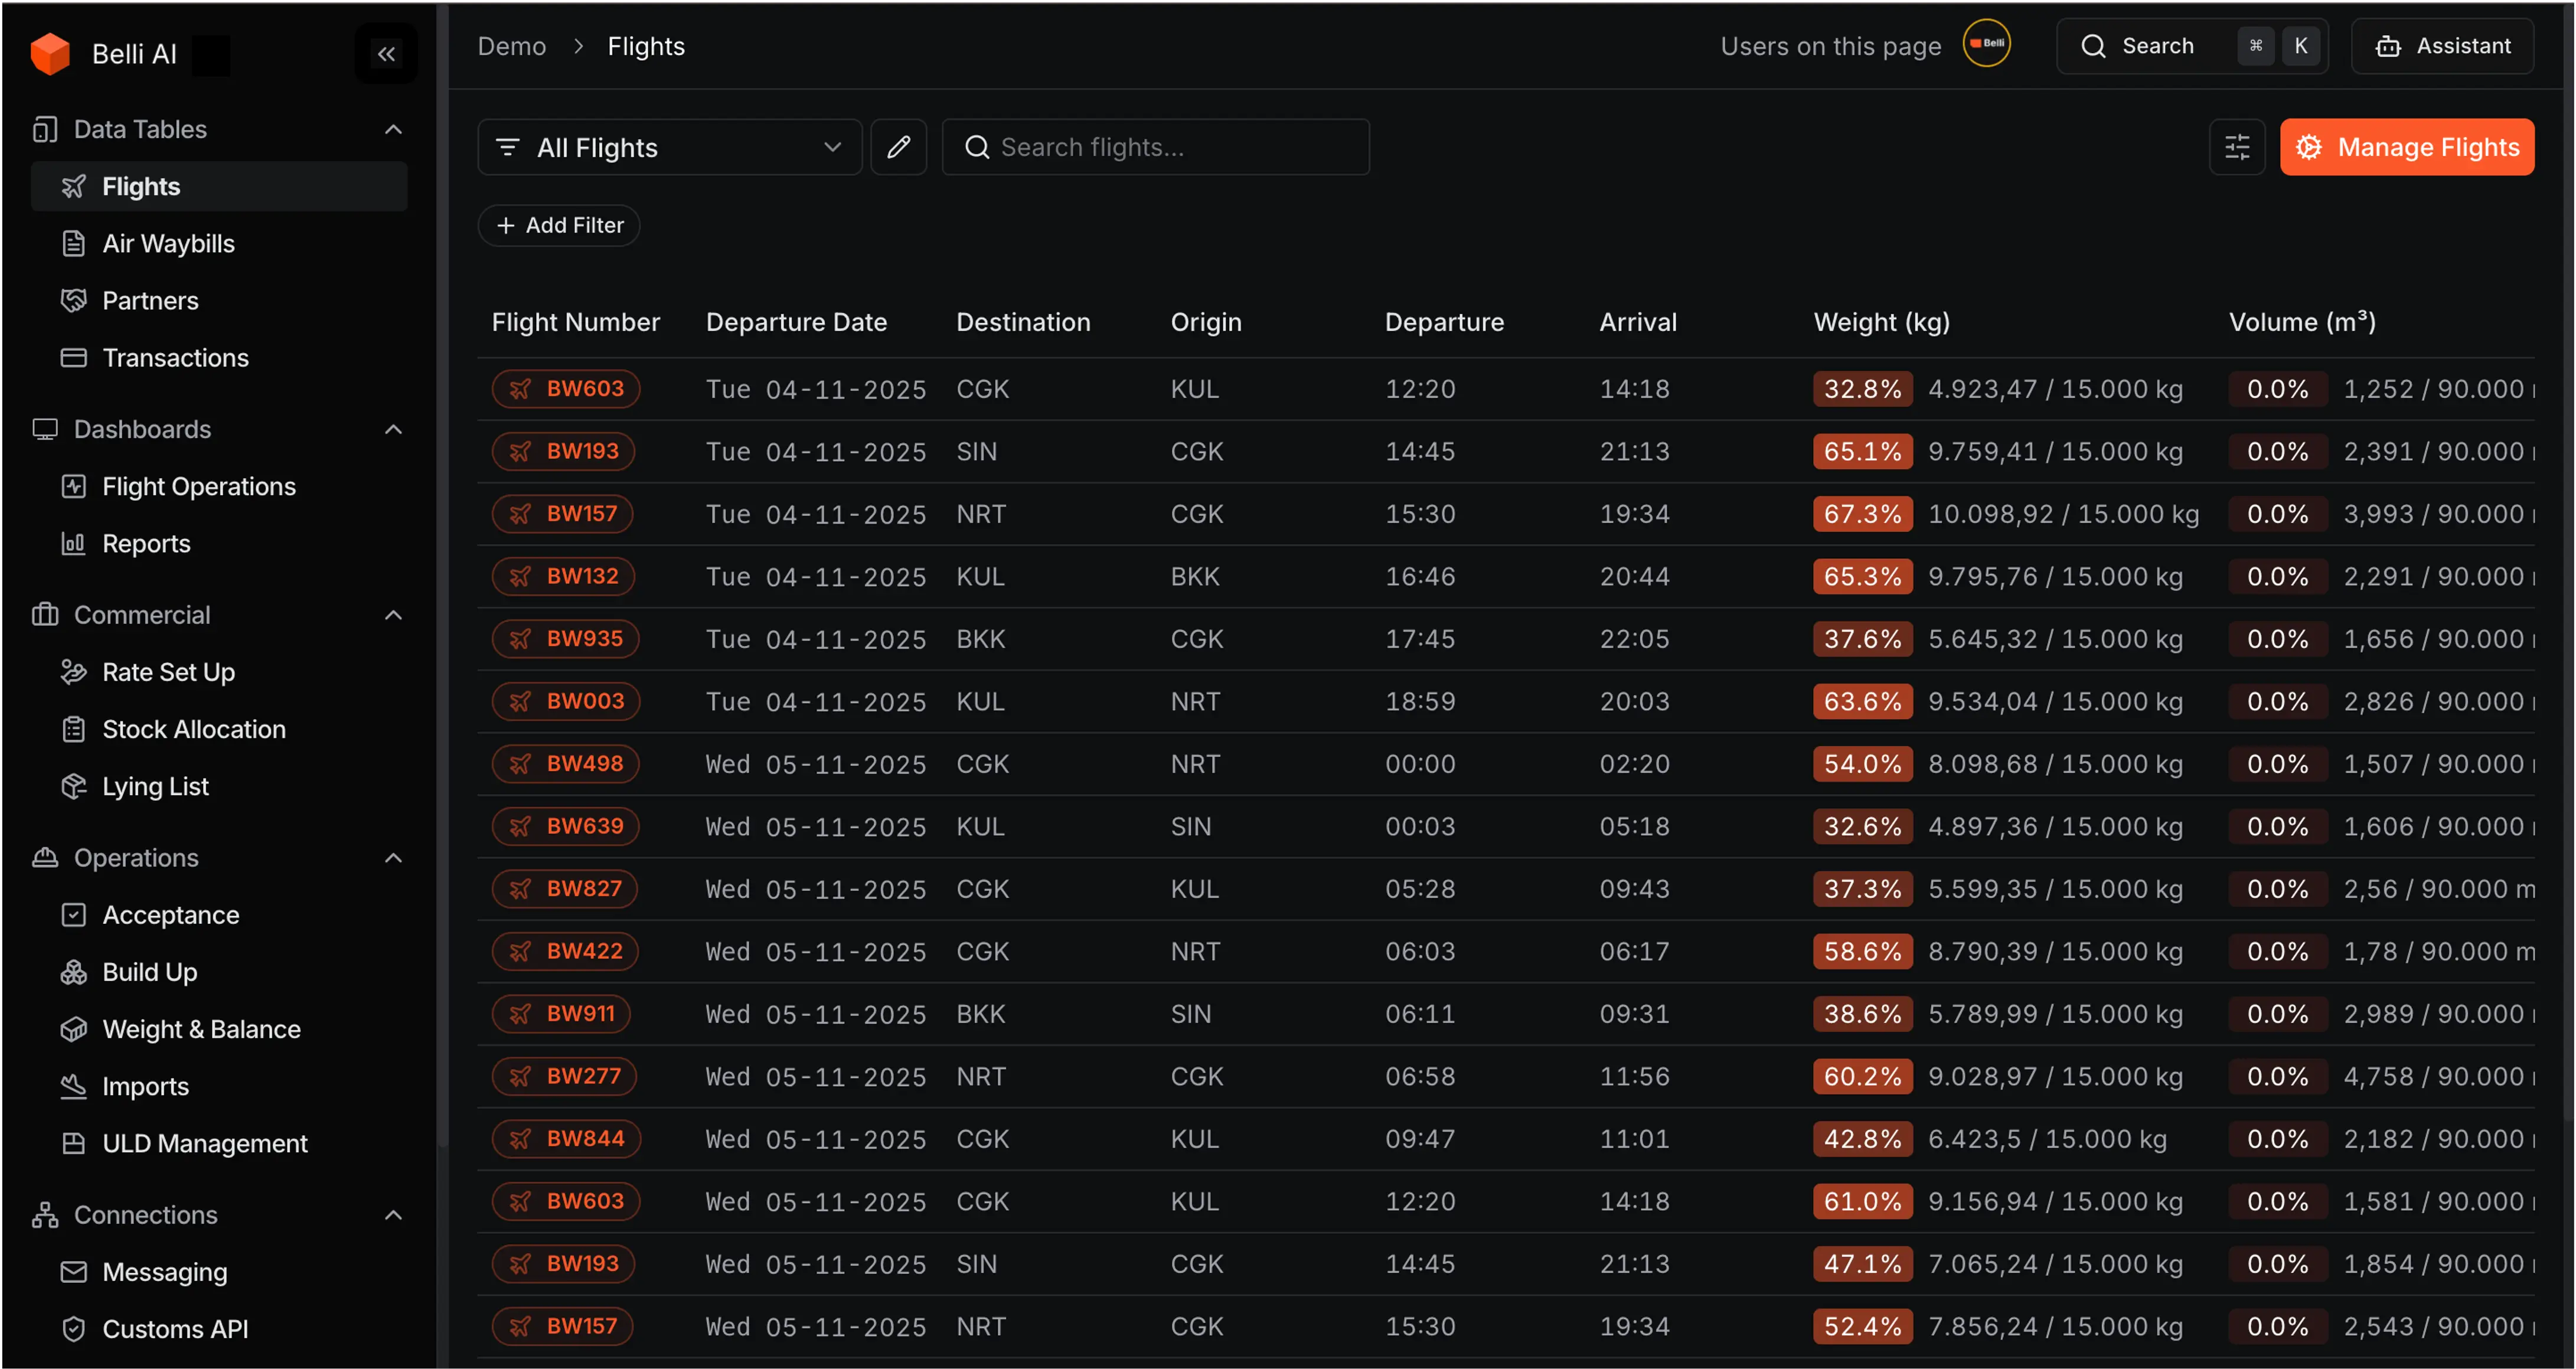The image size is (2576, 1369).
Task: Open Weight & Balance page
Action: [x=201, y=1029]
